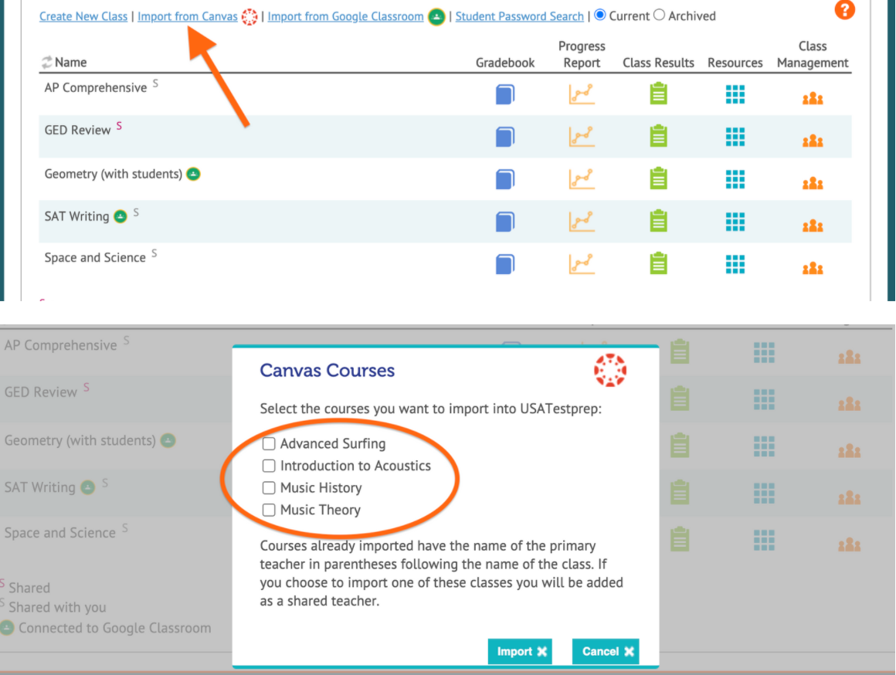Click Google Classroom icon beside import link

click(436, 16)
